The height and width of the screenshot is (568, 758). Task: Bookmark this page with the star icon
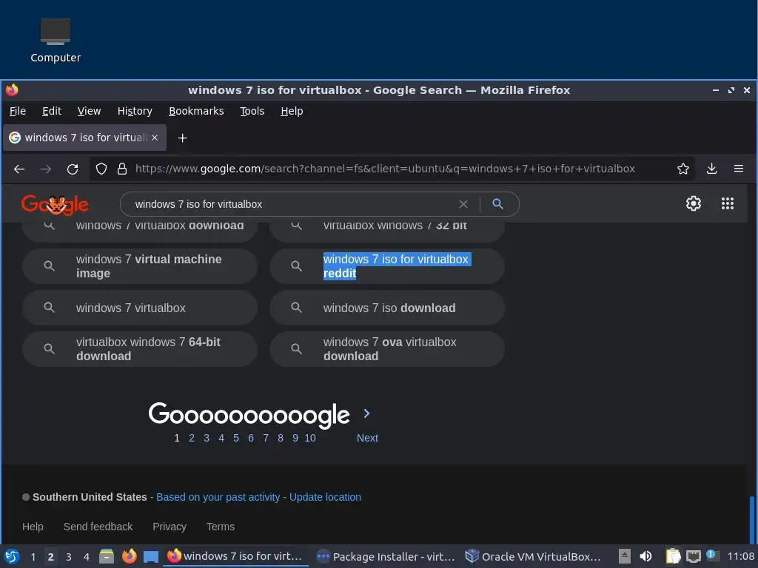683,169
